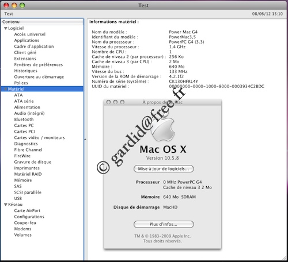Select Gravure de disque

[x=33, y=162]
